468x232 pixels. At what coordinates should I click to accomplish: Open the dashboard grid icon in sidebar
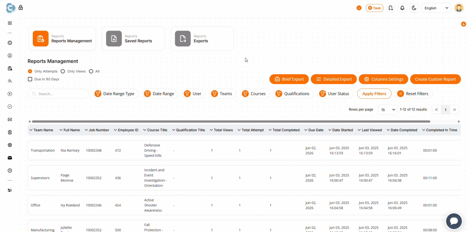(10, 23)
